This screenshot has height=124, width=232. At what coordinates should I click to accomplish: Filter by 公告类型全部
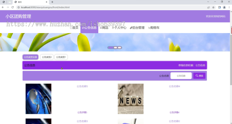tap(30, 57)
